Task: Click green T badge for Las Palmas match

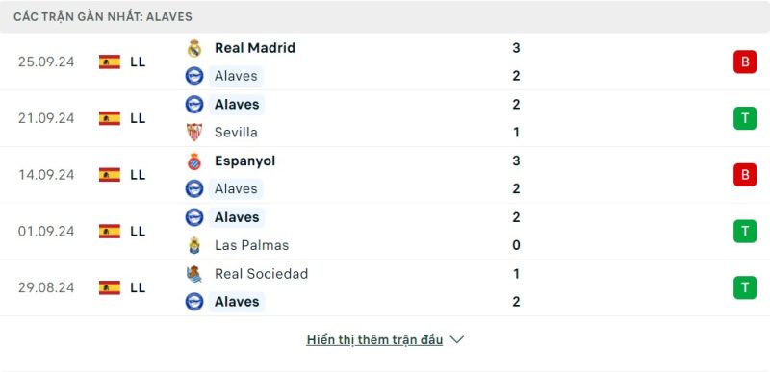Action: (x=745, y=232)
